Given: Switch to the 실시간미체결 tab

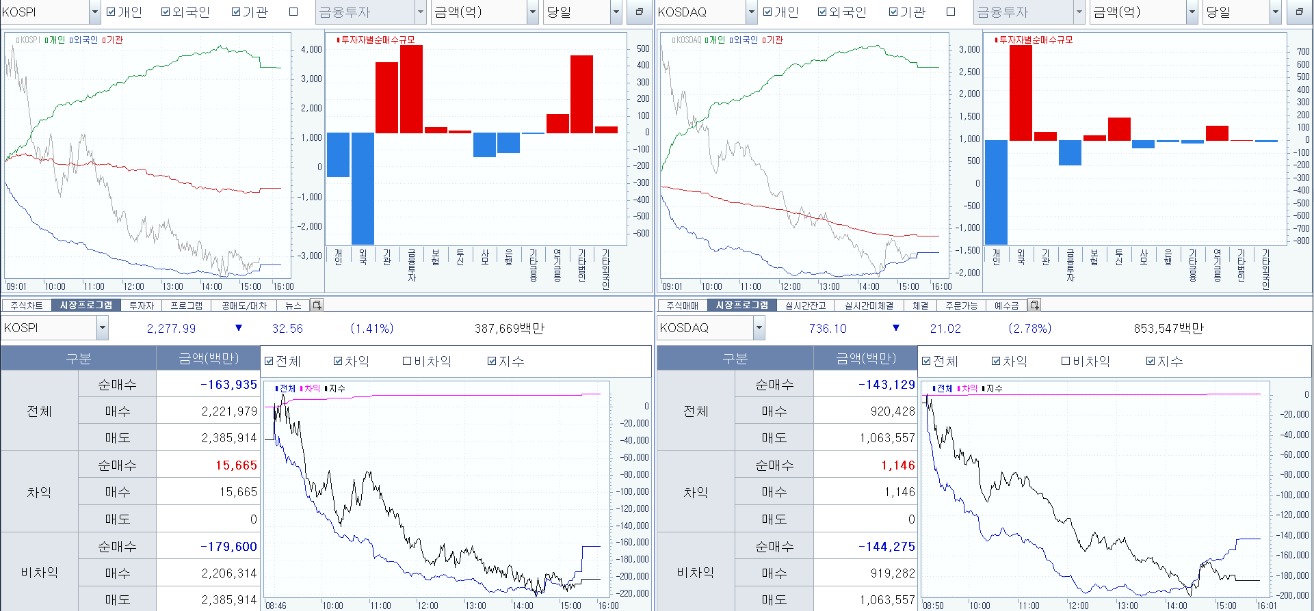Looking at the screenshot, I should coord(869,305).
